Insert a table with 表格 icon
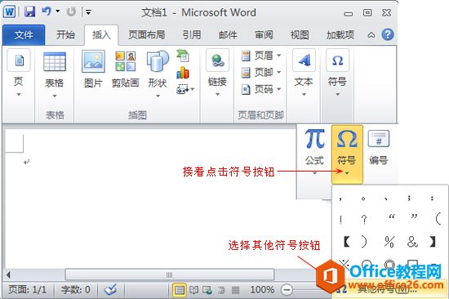This screenshot has width=449, height=299. pyautogui.click(x=55, y=74)
